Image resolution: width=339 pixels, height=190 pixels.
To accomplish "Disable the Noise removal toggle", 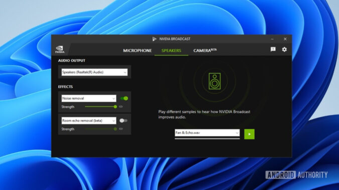I will [x=124, y=98].
